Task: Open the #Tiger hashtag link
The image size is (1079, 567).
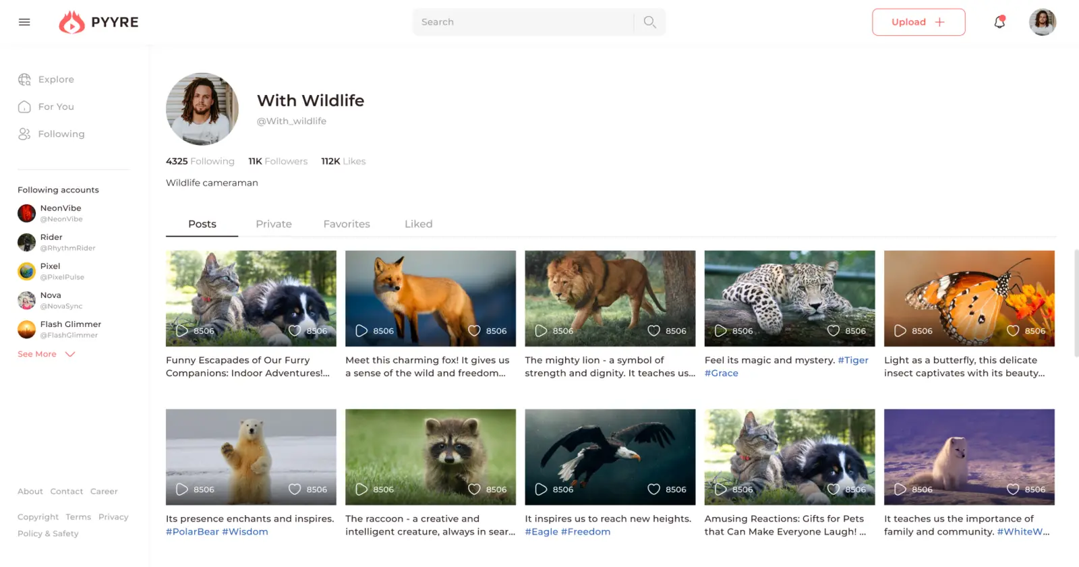Action: coord(853,360)
